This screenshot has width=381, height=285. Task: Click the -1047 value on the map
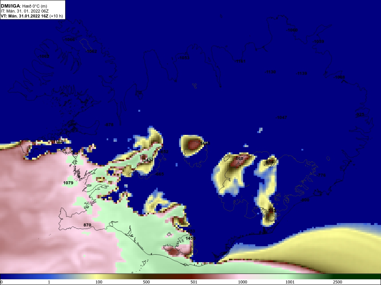pos(281,117)
